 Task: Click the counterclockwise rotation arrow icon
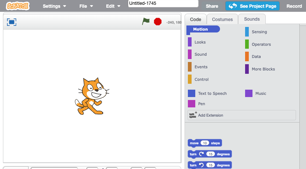(x=201, y=165)
